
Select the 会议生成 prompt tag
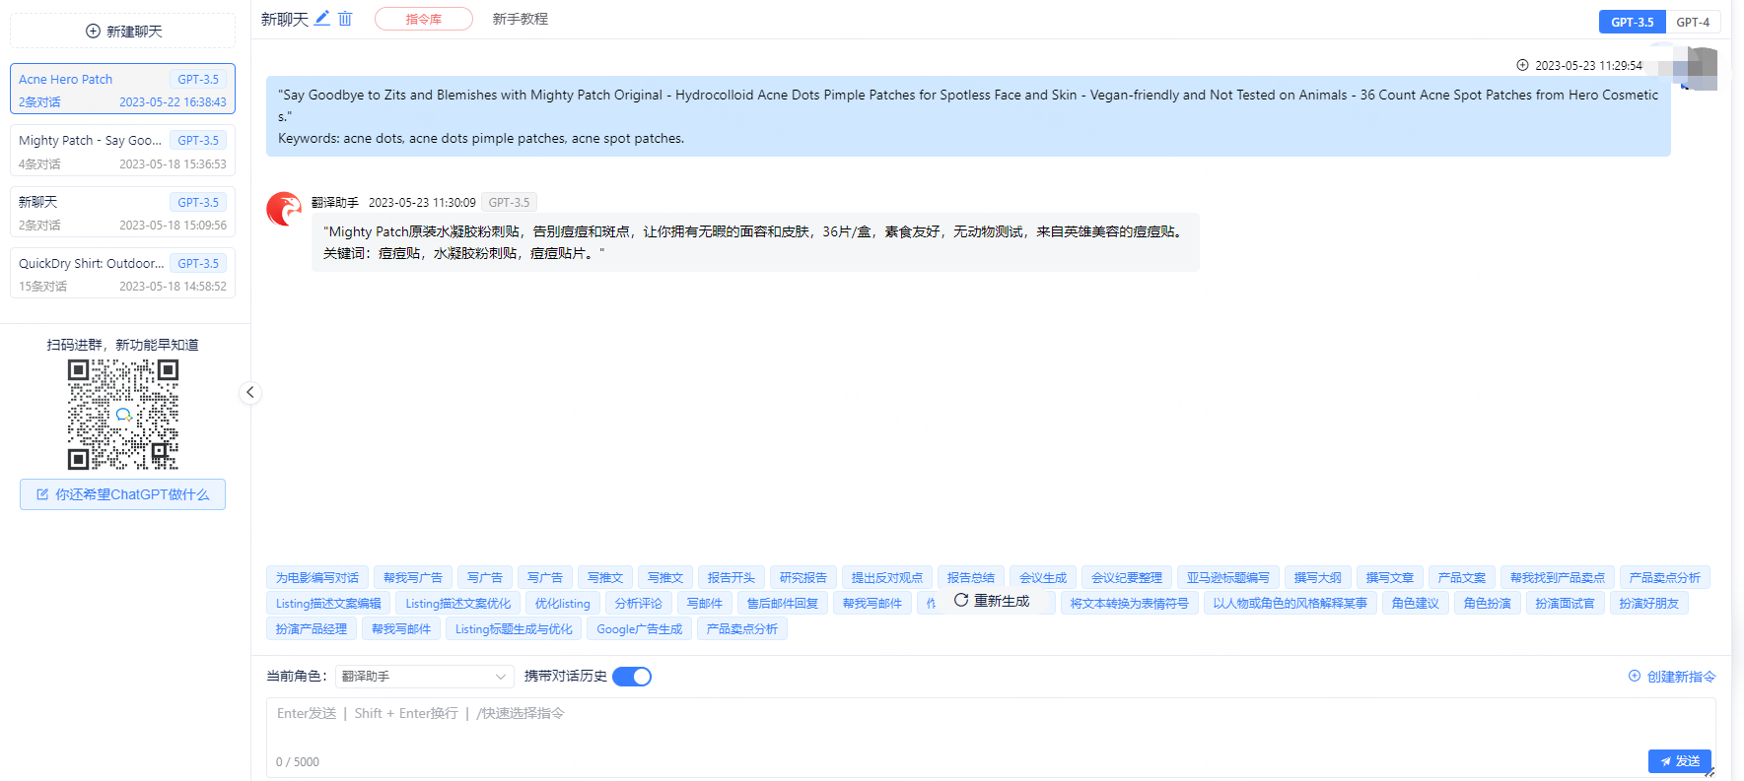click(1043, 577)
